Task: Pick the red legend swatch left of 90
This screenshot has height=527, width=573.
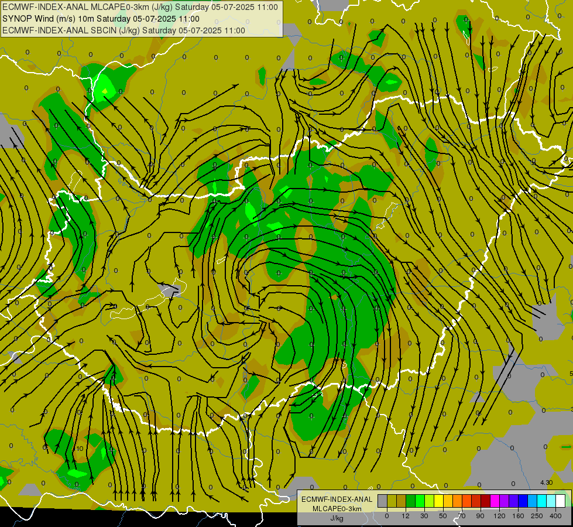Action: pos(476,501)
